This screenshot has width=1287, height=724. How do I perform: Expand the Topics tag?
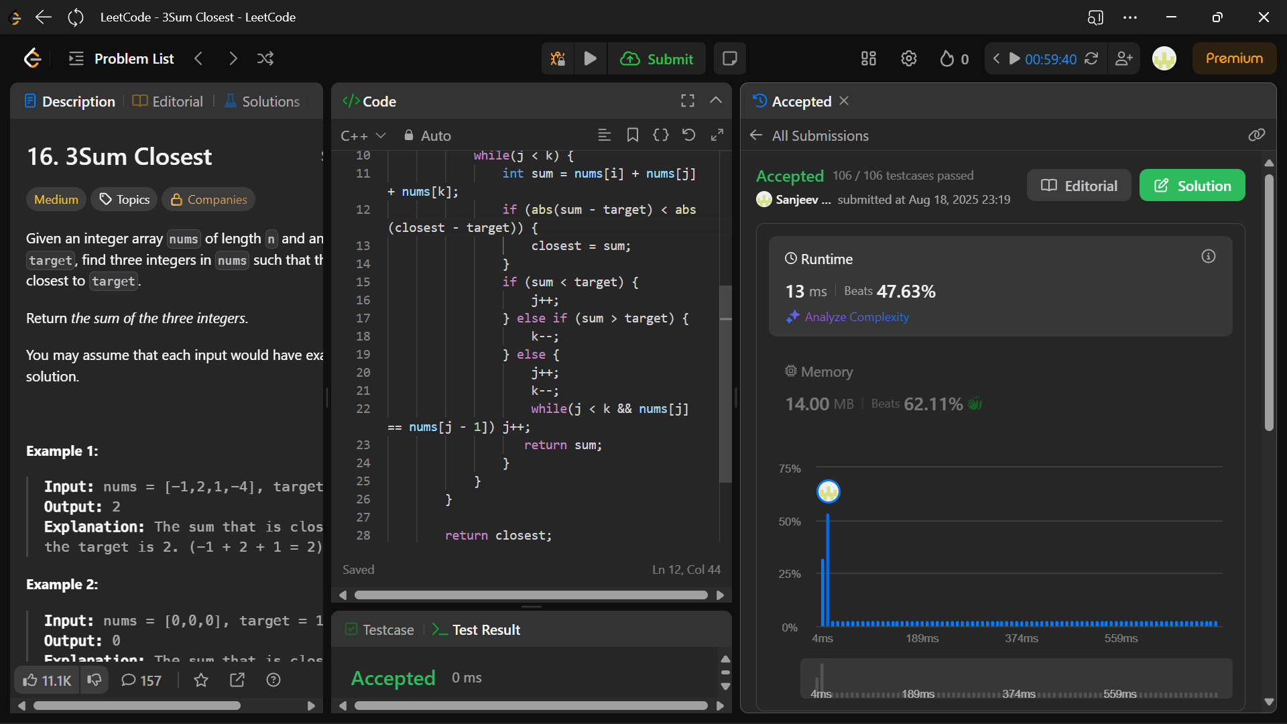pyautogui.click(x=125, y=200)
